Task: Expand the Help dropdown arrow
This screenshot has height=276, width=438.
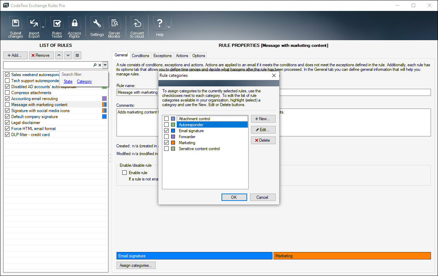Action: (x=169, y=27)
